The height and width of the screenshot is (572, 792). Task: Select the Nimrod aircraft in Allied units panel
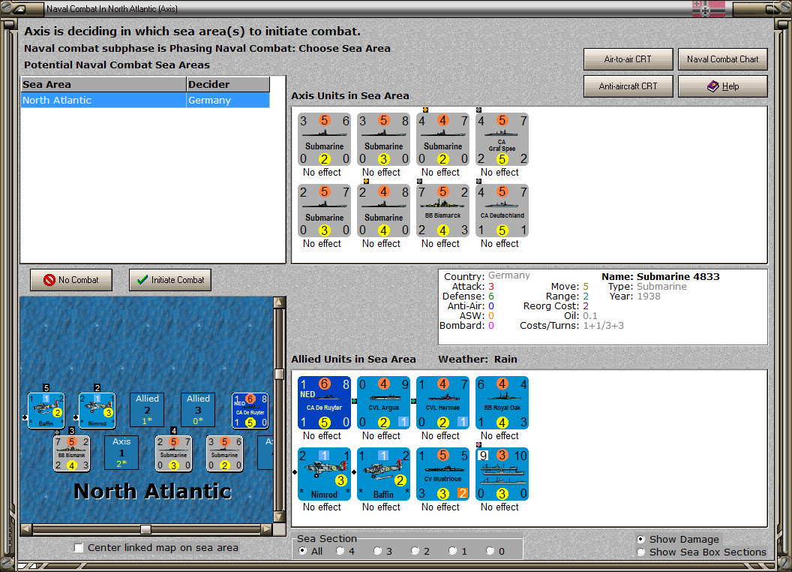(x=324, y=474)
